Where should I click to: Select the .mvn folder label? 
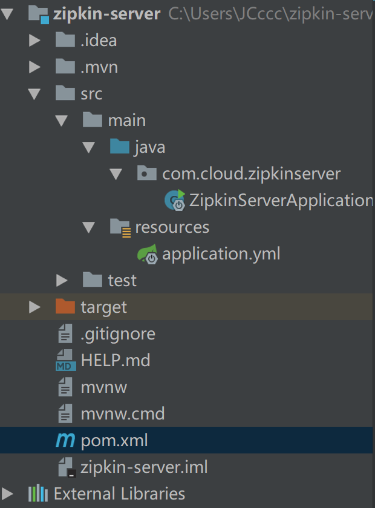pyautogui.click(x=99, y=67)
